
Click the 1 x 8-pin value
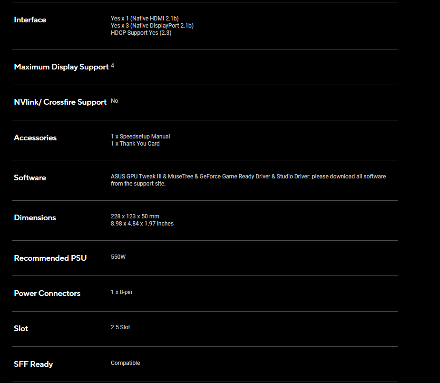coord(122,292)
